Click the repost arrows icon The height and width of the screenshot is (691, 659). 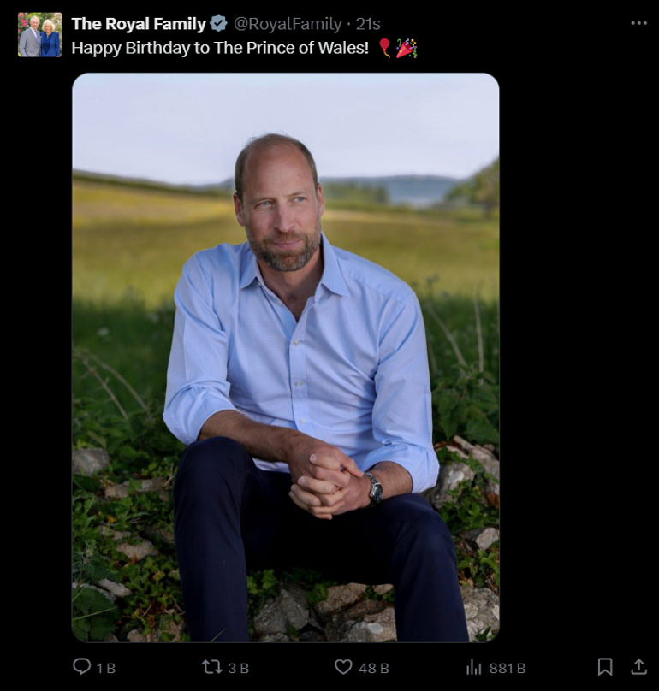click(211, 667)
